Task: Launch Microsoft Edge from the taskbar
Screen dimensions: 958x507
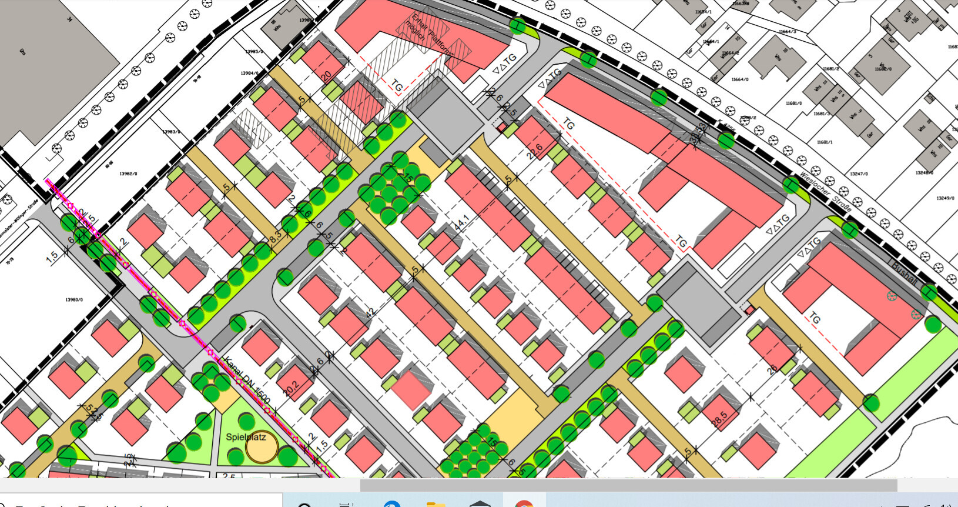Action: click(391, 505)
